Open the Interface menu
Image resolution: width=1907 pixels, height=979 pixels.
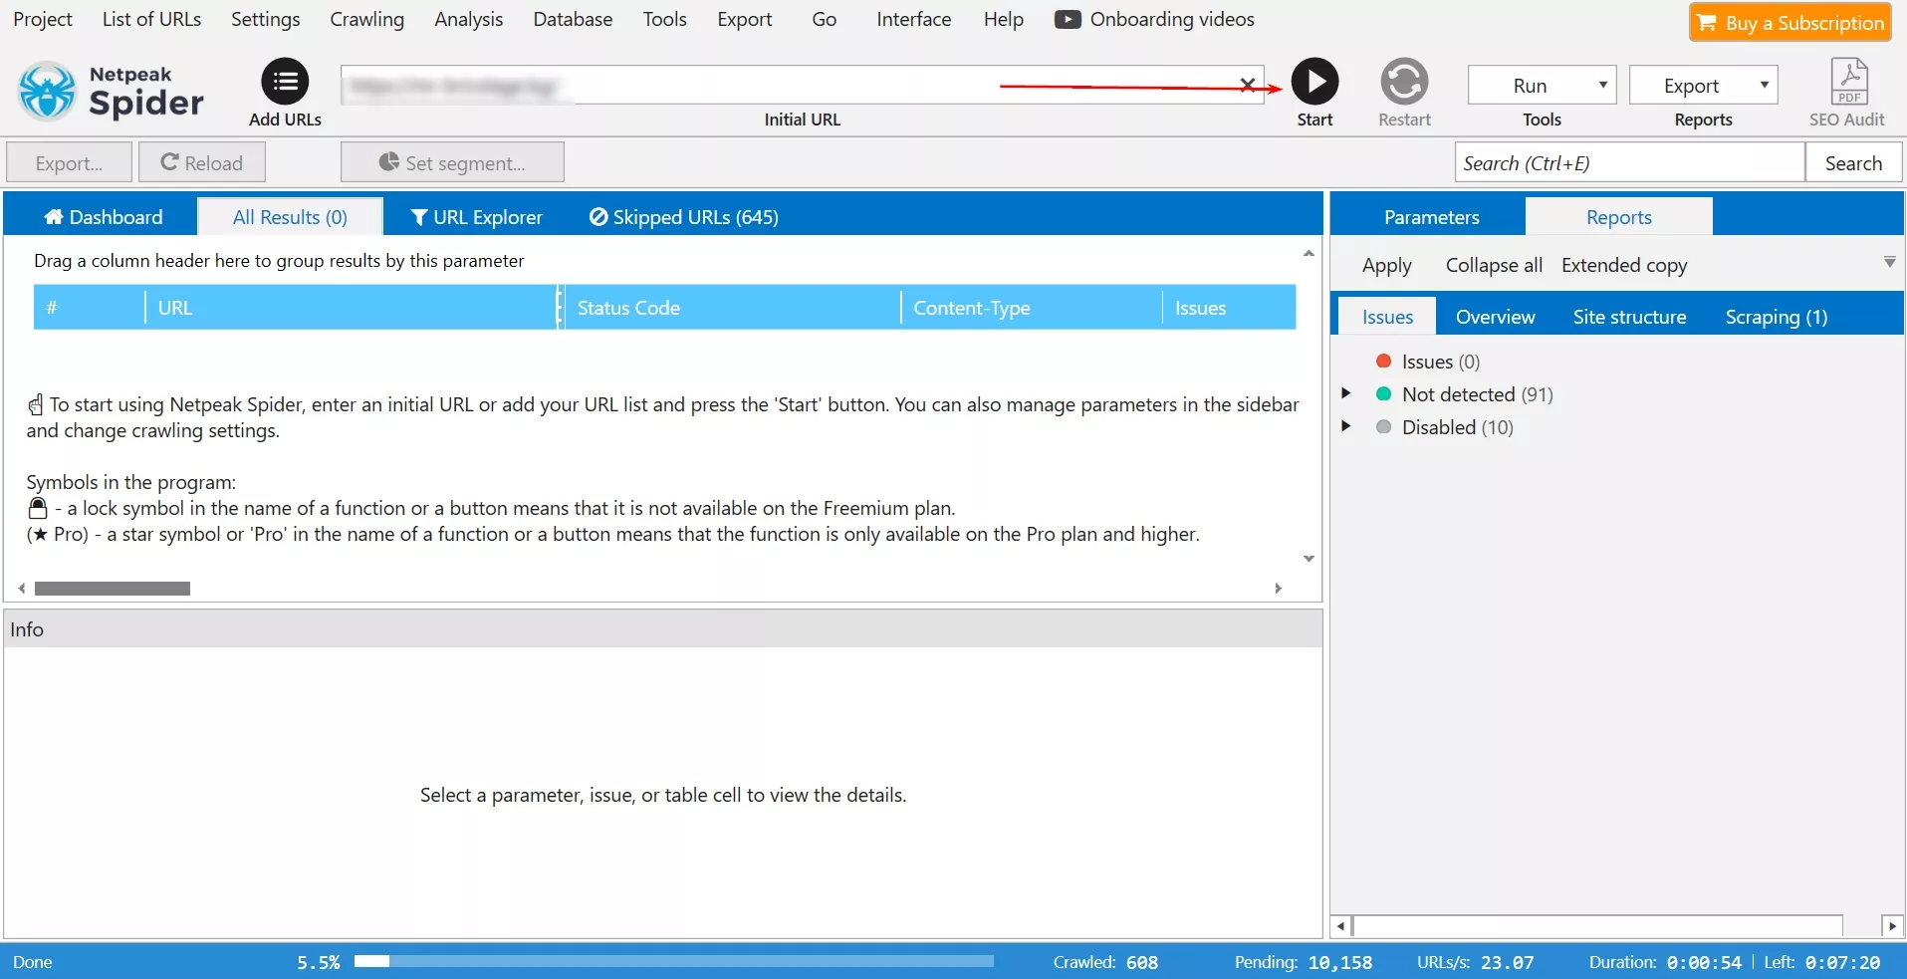913,19
